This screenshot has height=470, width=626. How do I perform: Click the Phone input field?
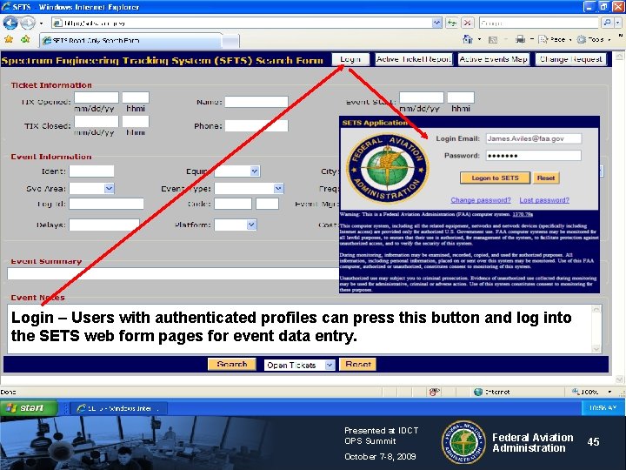256,126
